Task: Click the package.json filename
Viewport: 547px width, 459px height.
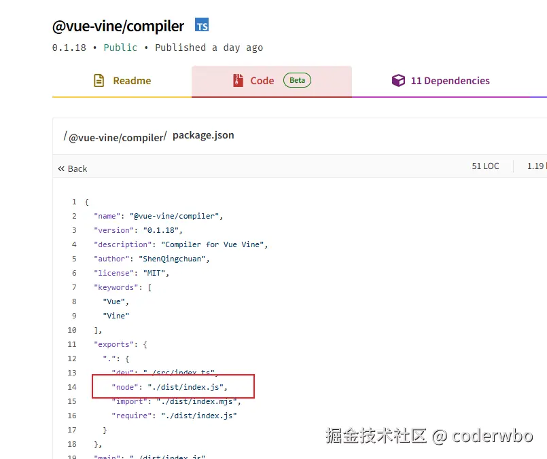Action: 203,135
